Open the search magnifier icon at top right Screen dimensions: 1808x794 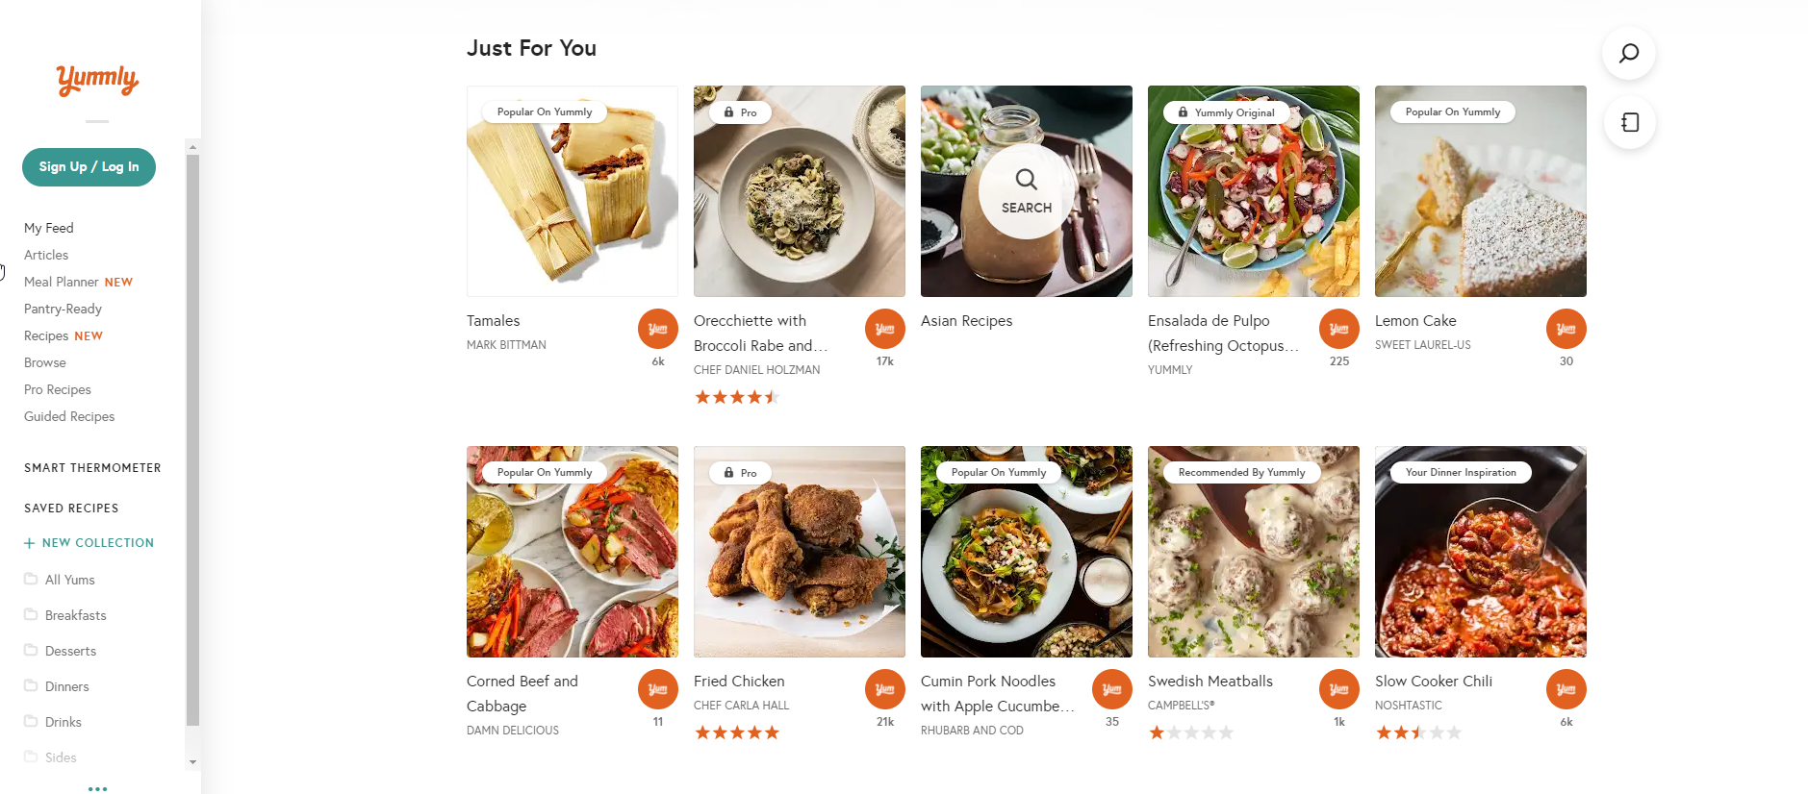[x=1628, y=53]
